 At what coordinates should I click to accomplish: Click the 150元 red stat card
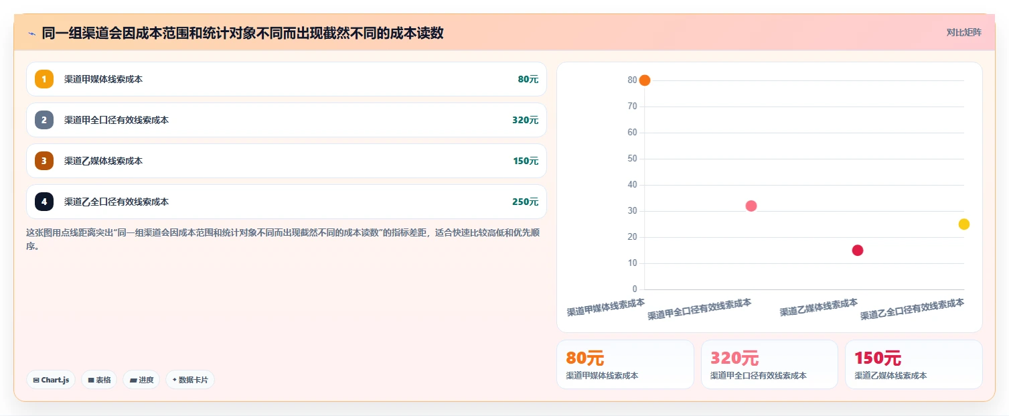pos(914,364)
